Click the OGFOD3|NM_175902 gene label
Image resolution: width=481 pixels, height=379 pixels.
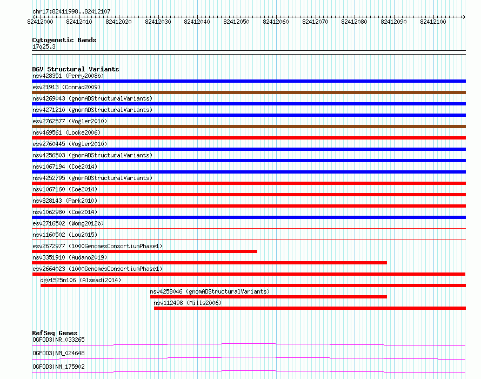(58, 367)
